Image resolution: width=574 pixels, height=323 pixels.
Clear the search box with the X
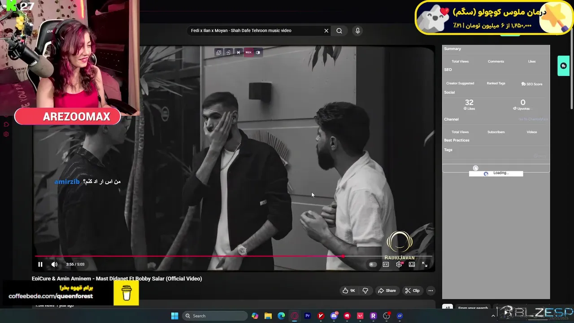pos(326,31)
